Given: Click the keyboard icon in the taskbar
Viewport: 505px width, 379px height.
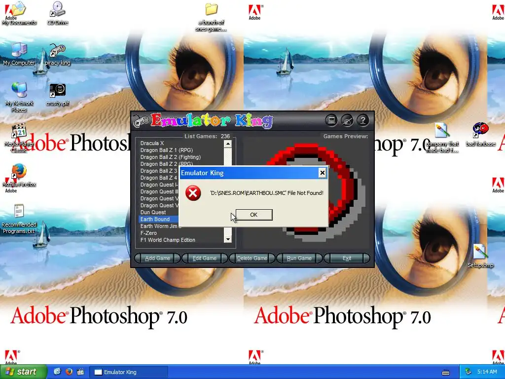Looking at the screenshot, I should (x=446, y=373).
